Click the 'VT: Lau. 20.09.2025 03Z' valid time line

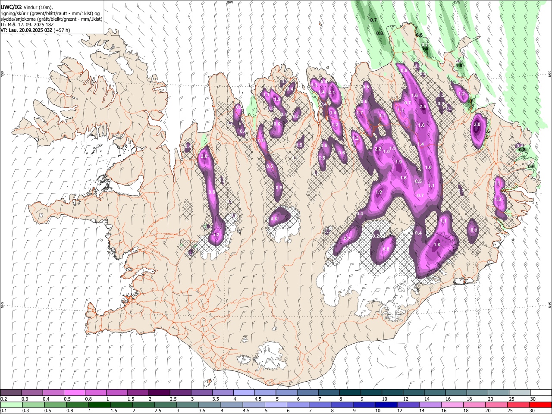[27, 30]
